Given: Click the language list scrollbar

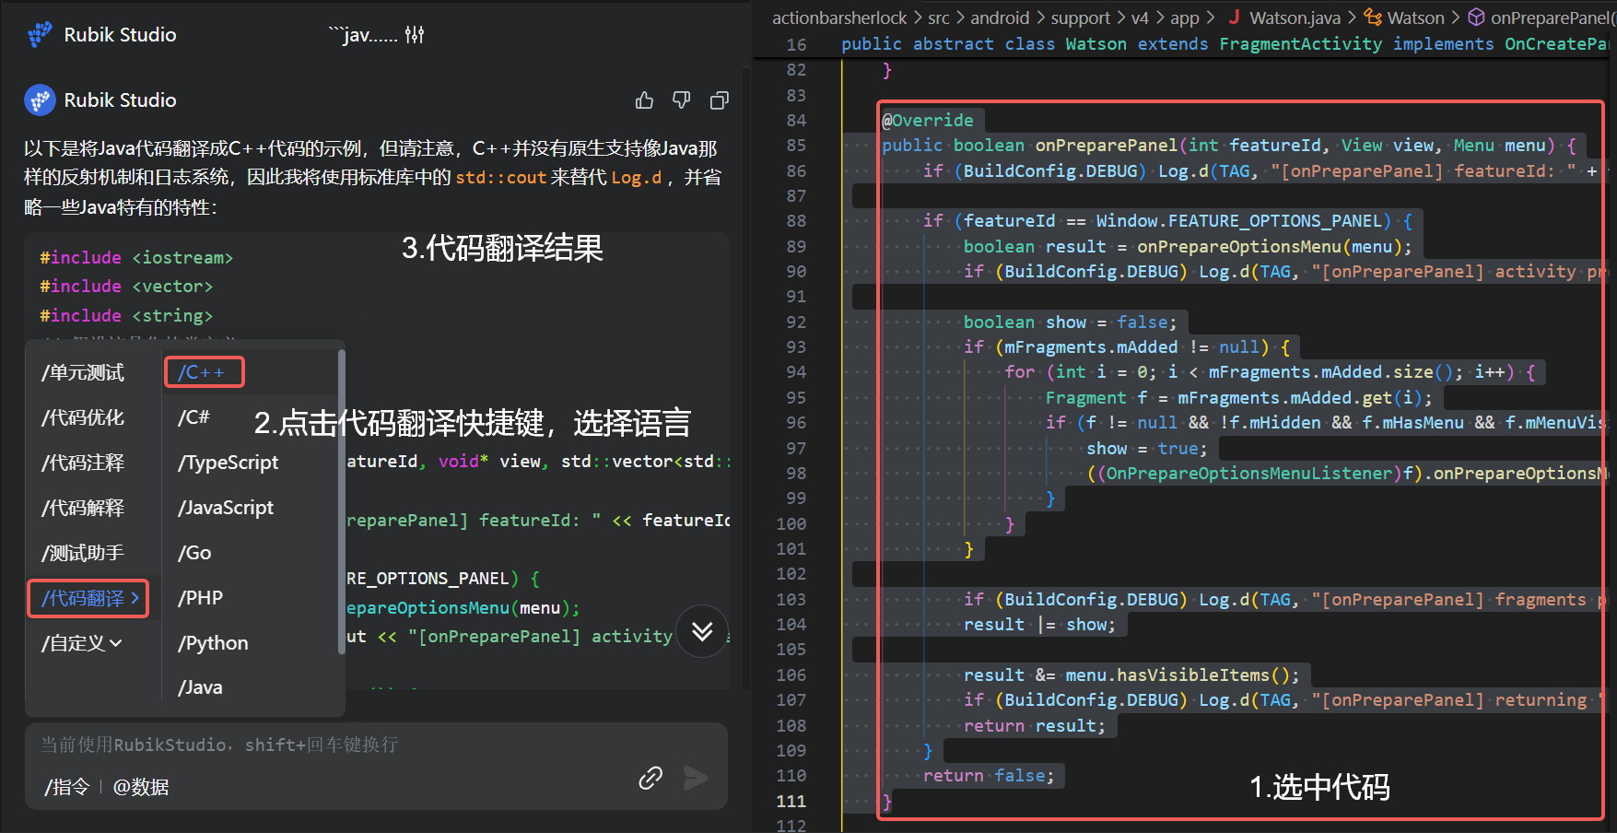Looking at the screenshot, I should point(341,502).
